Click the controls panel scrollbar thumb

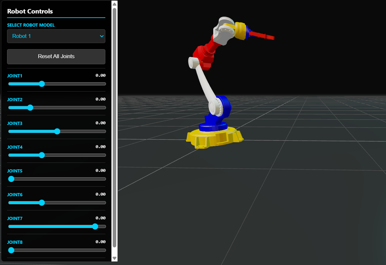tap(114, 128)
